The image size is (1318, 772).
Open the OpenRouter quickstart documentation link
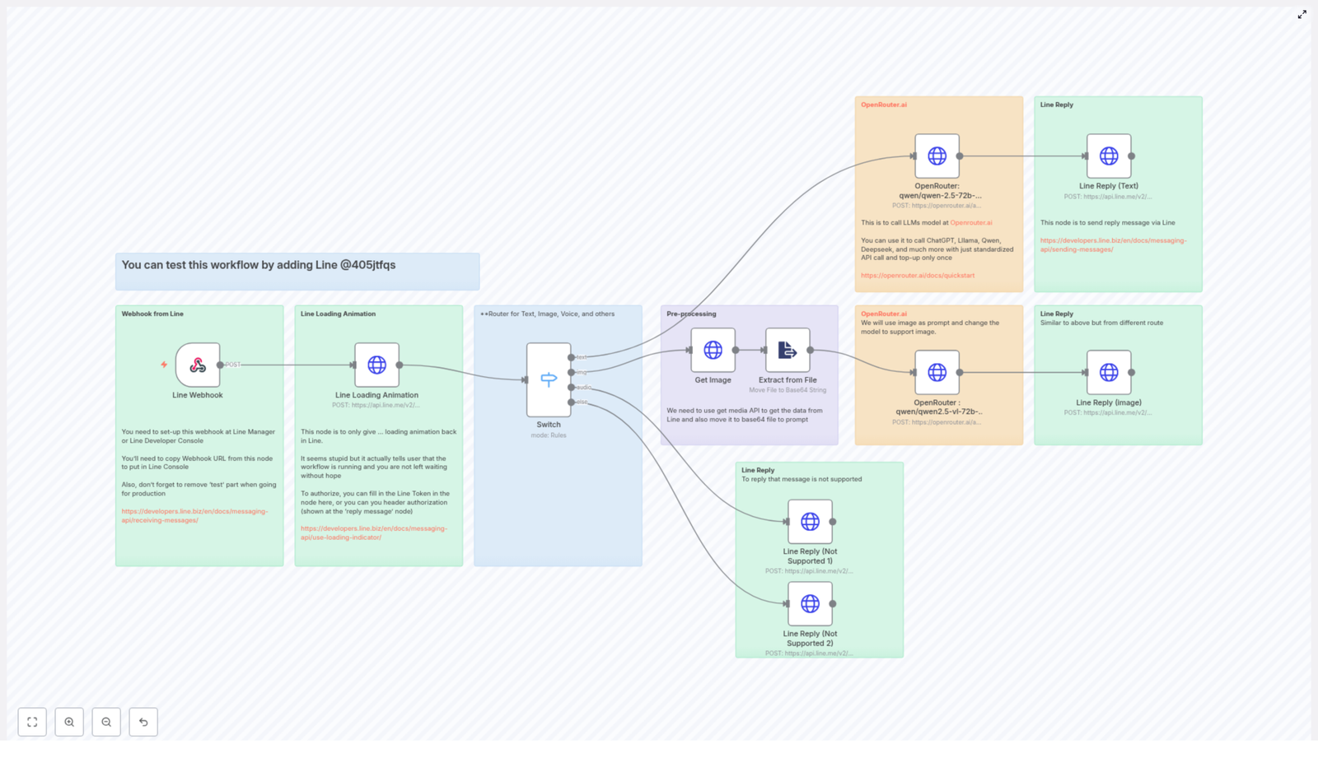point(918,275)
